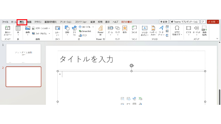Expand the 画像 picture dropdown arrow
This screenshot has height=124, width=221.
point(28,35)
